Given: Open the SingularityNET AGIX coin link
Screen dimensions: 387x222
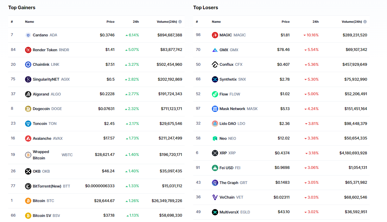Looking at the screenshot, I should [46, 79].
